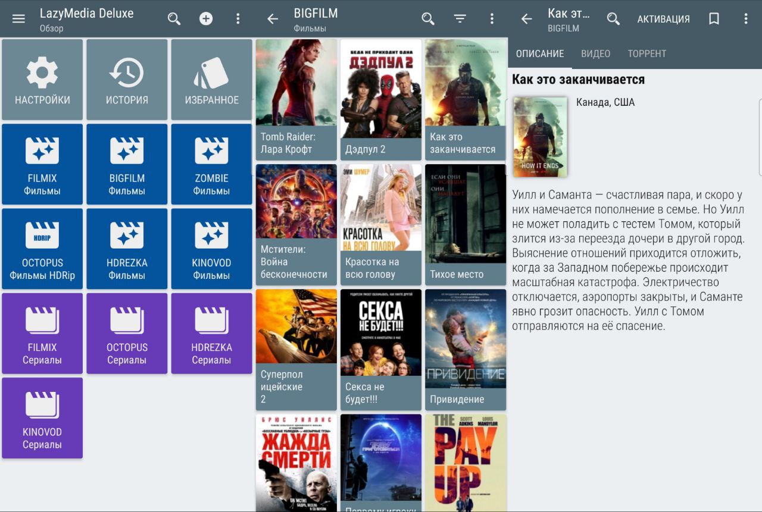Open Секса не будет!!! movie card

[381, 350]
